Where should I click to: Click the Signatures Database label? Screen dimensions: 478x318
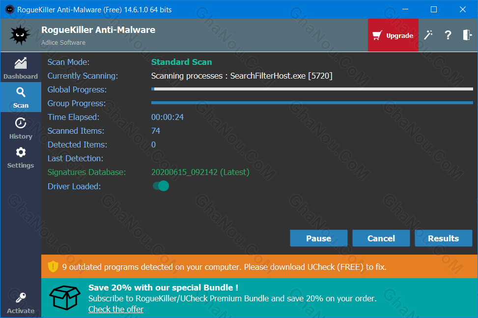point(86,172)
